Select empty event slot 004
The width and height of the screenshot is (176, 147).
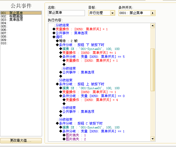[21, 23]
